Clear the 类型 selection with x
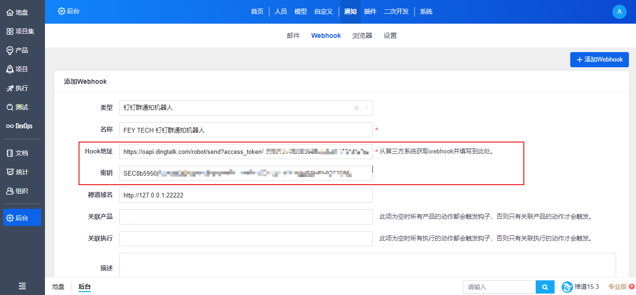The image size is (636, 295). 356,108
